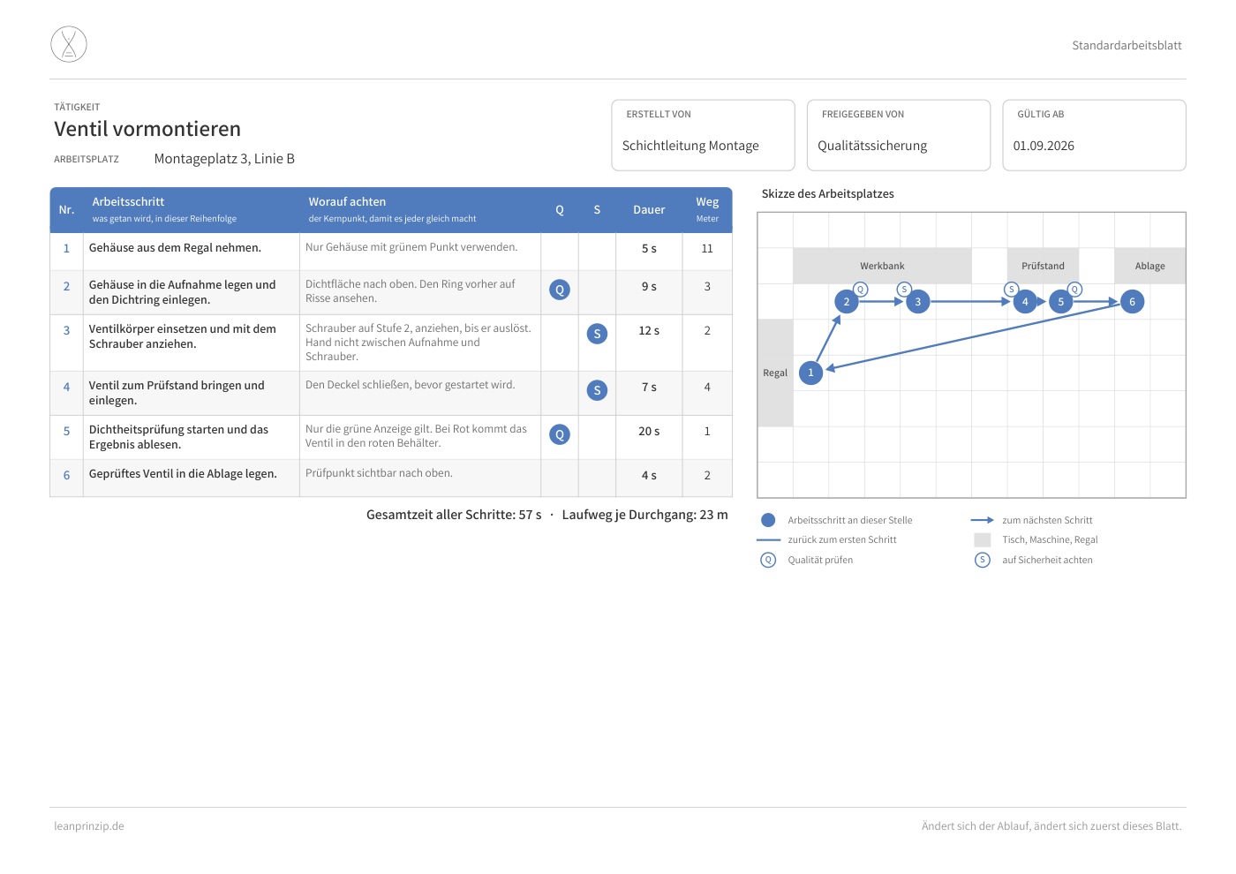
Task: Click the line legend icon for zurück zum ersten Schritt
Action: 769,539
